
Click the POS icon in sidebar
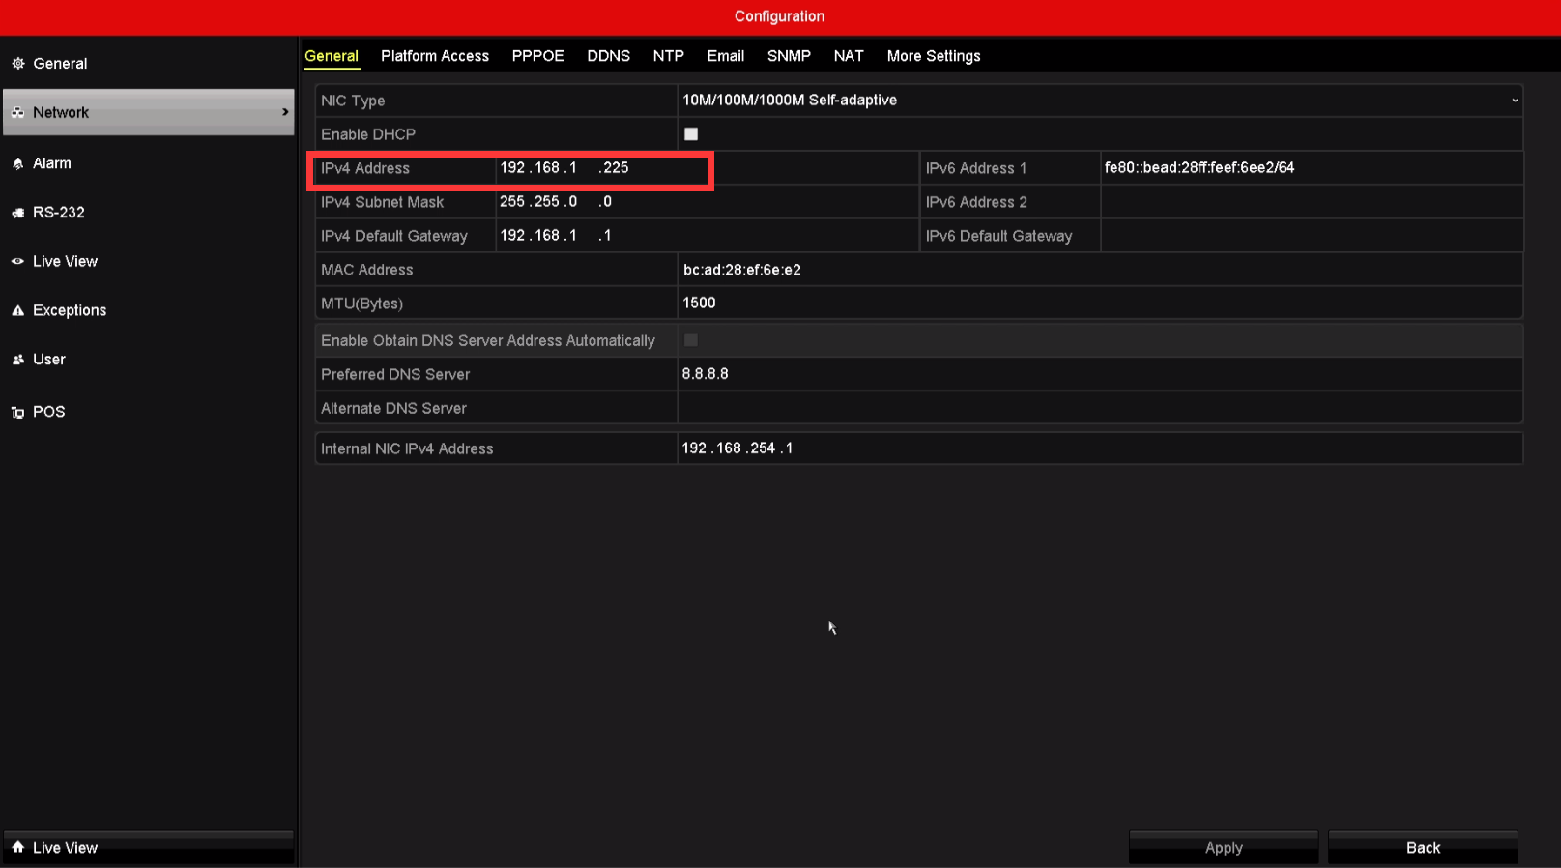[x=18, y=413]
